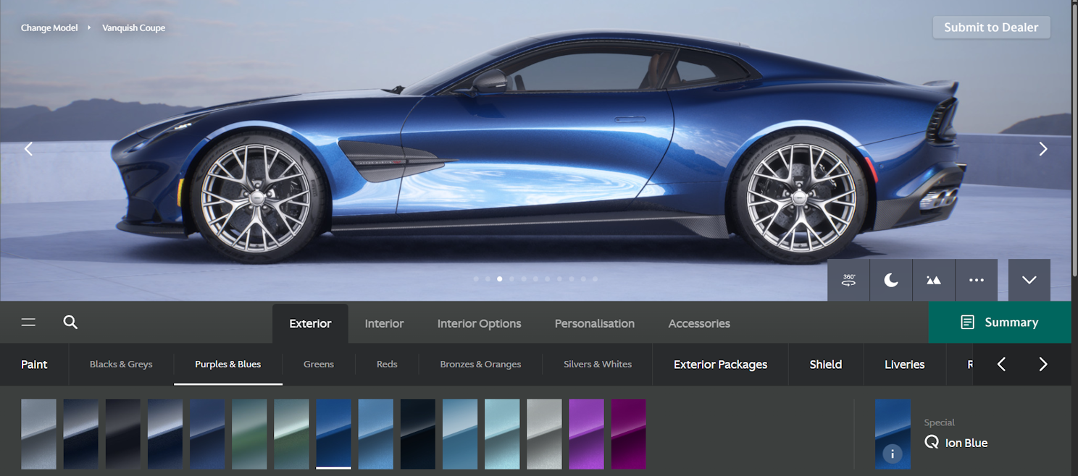Pick the selected Ion Blue paint swatch
This screenshot has height=476, width=1078.
(x=334, y=434)
